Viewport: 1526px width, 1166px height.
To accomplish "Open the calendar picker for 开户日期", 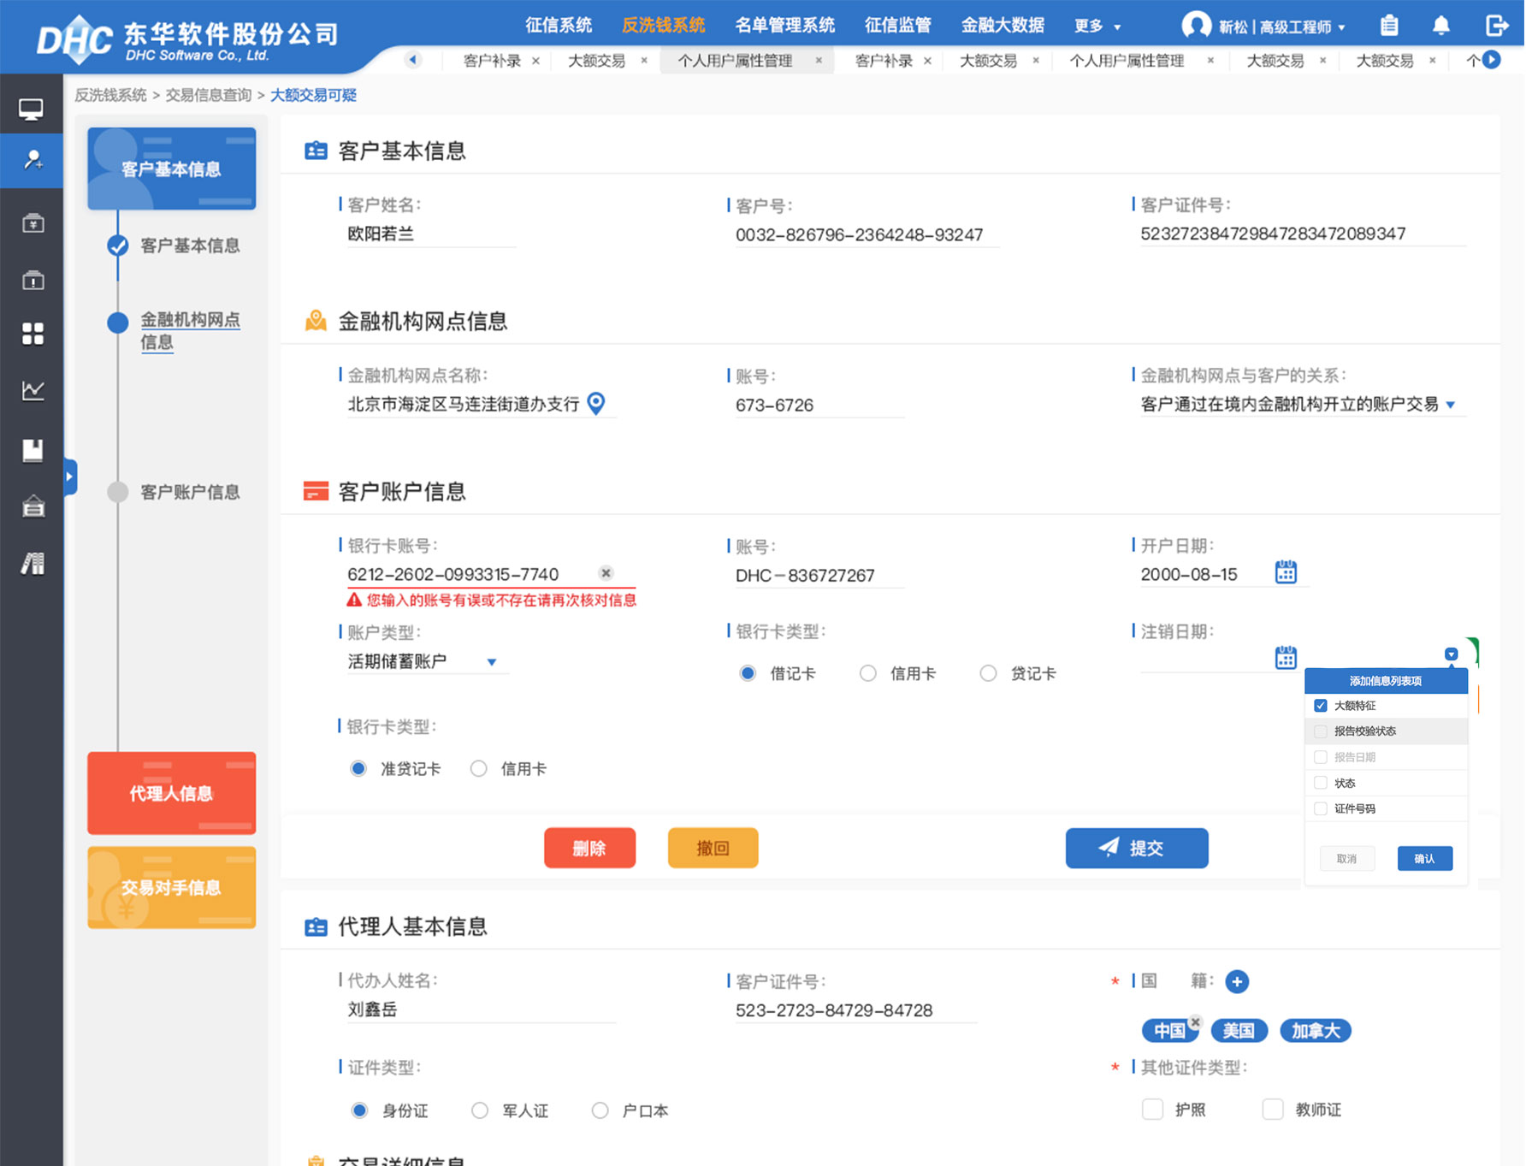I will (1286, 571).
